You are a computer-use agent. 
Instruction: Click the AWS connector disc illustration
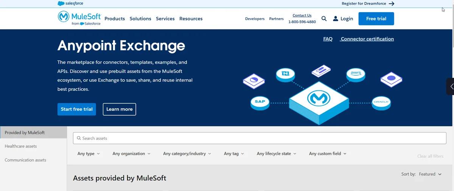[x=356, y=75]
